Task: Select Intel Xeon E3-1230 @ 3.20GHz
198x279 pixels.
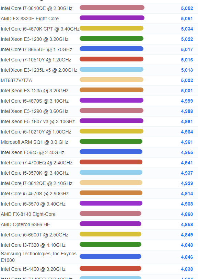Action: (35, 39)
